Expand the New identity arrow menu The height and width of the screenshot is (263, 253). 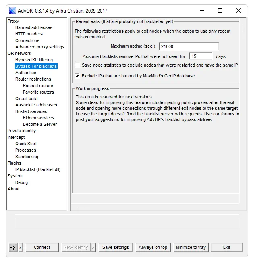pos(93,247)
